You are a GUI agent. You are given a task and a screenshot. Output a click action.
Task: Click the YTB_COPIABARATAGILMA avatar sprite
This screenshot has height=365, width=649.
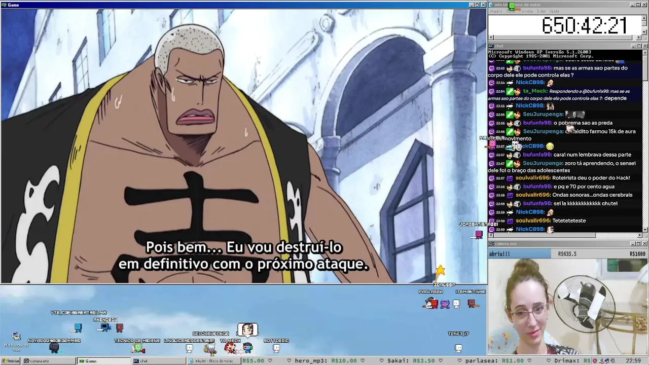click(78, 328)
